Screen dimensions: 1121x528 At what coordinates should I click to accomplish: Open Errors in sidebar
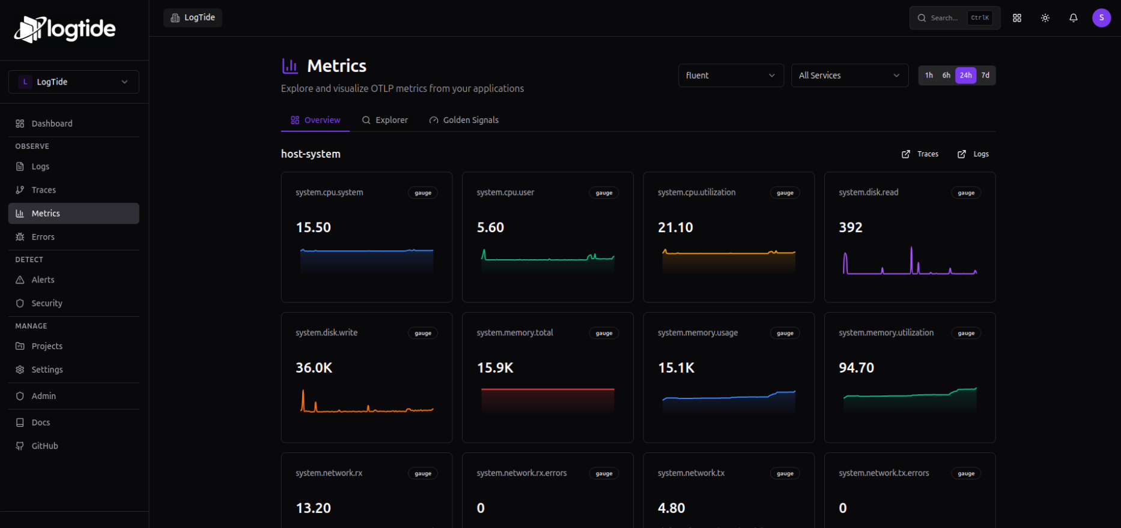(x=74, y=237)
